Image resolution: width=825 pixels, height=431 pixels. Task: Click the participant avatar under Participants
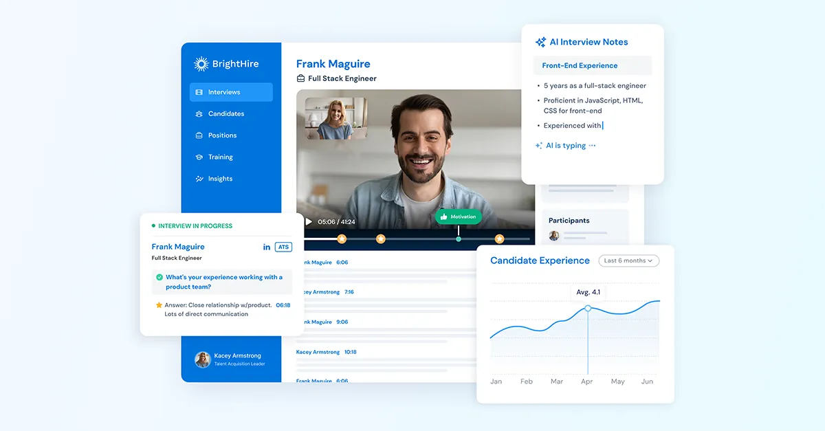554,236
